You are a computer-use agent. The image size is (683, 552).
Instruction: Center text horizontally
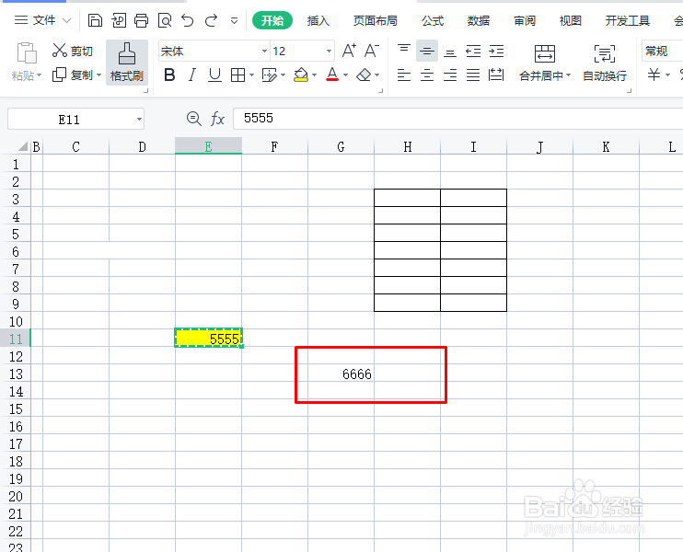427,75
